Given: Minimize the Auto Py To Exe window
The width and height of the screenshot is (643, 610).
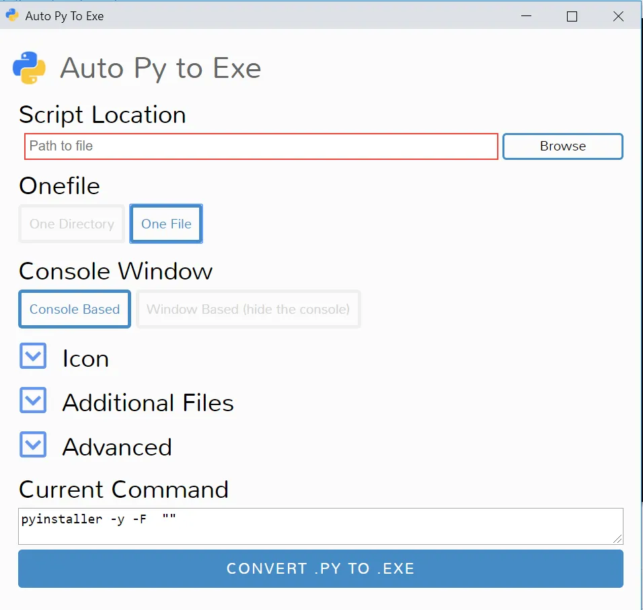Looking at the screenshot, I should click(526, 16).
